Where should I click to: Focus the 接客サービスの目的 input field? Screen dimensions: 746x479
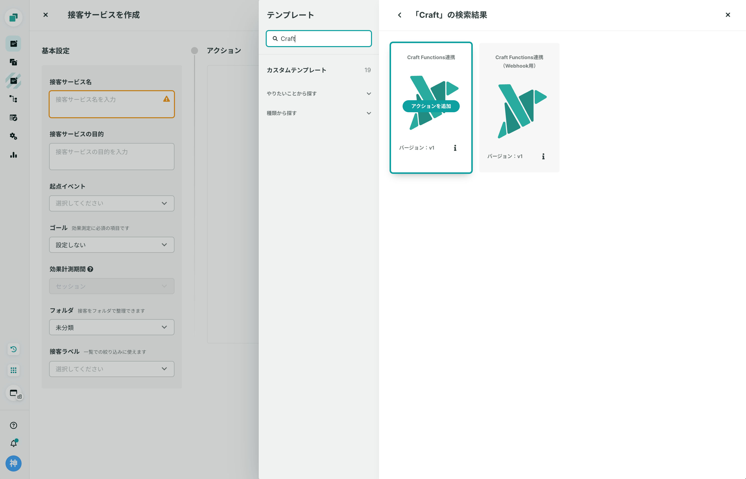[x=112, y=157]
